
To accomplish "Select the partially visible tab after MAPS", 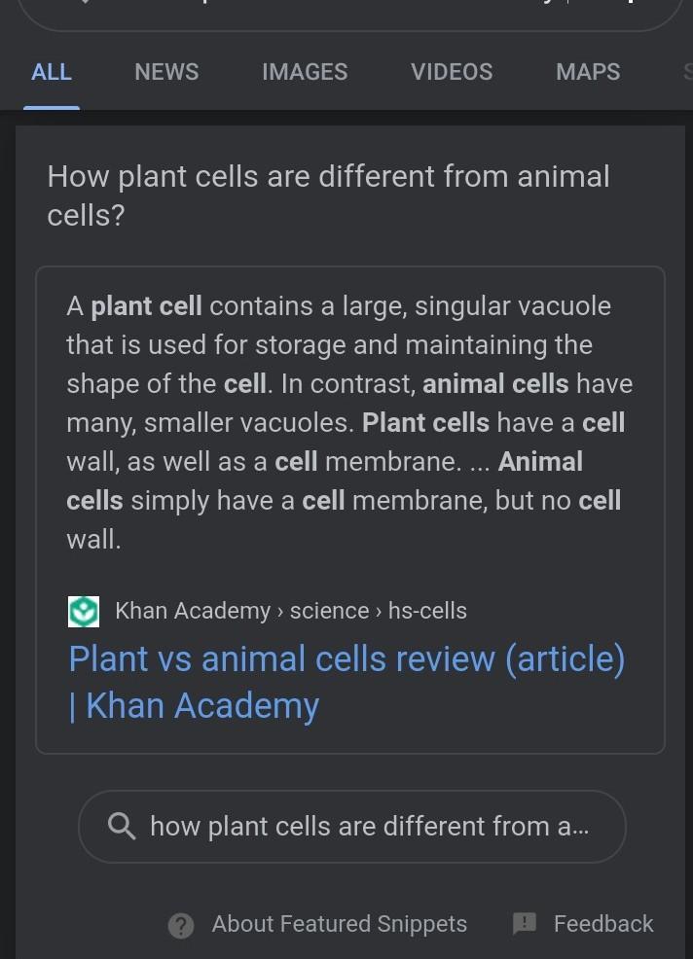I will pyautogui.click(x=686, y=72).
